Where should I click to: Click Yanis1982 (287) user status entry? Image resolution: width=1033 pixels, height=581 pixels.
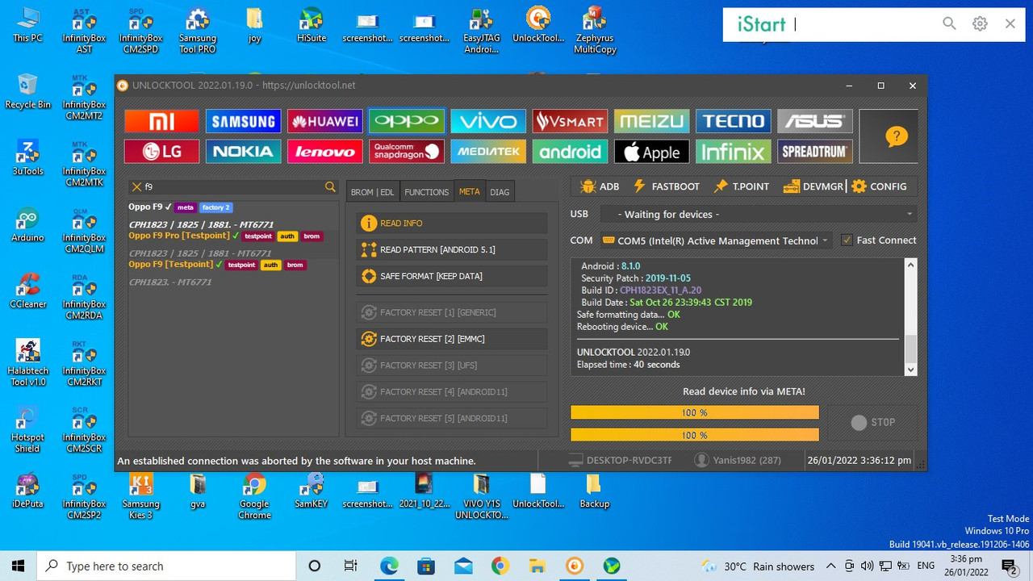coord(738,460)
